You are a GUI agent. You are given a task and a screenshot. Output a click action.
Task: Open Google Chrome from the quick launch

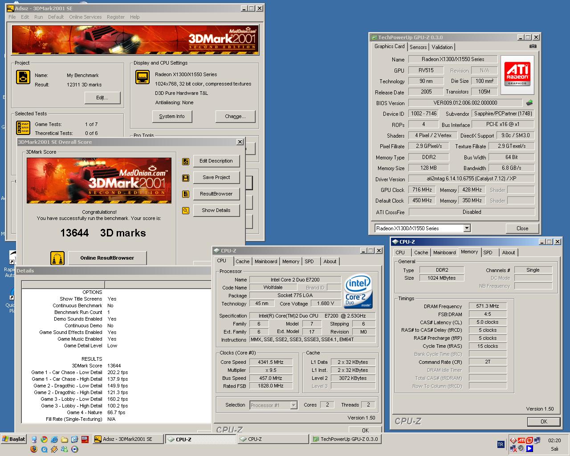pos(44,439)
